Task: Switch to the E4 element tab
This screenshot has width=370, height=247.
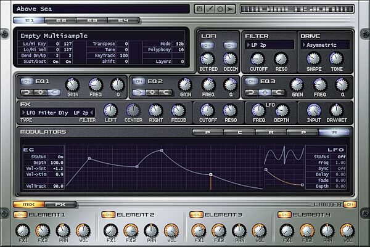Action: [123, 20]
